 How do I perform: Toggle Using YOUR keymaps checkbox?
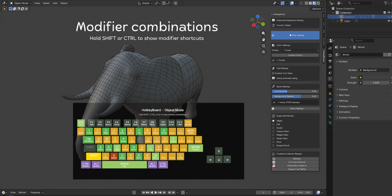pos(274,102)
